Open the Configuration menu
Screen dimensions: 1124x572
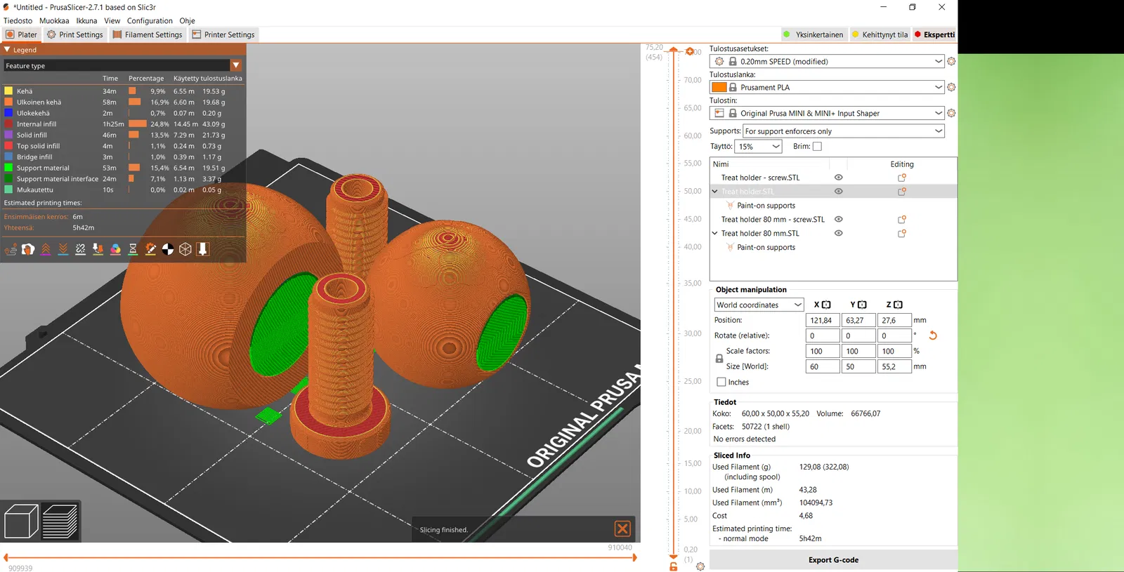pyautogui.click(x=150, y=21)
